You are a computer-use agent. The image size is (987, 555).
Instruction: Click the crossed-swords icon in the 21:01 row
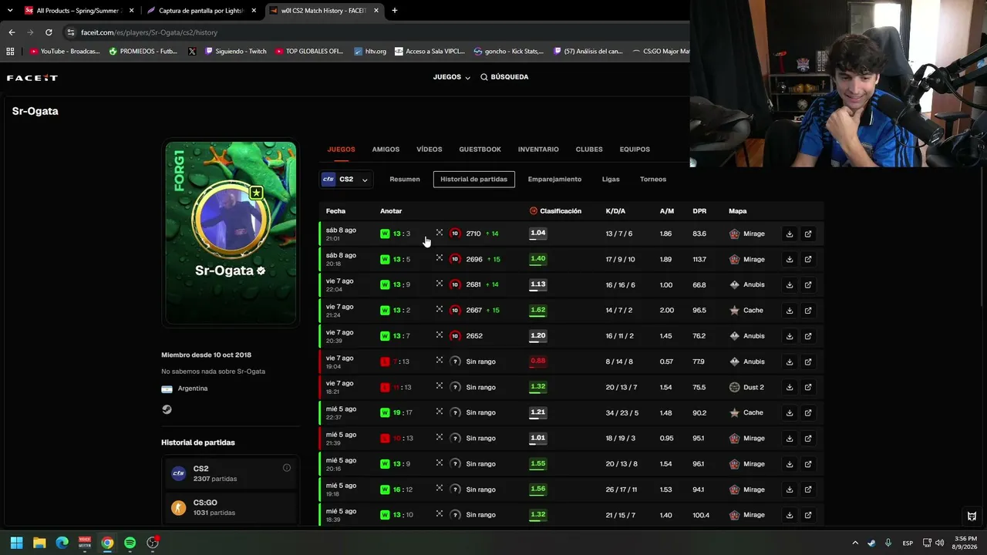(439, 233)
